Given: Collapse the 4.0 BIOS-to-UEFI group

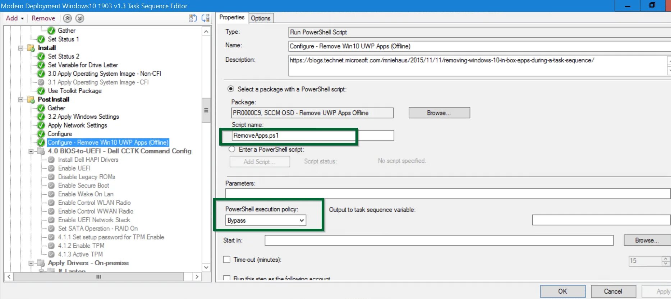Looking at the screenshot, I should [31, 151].
